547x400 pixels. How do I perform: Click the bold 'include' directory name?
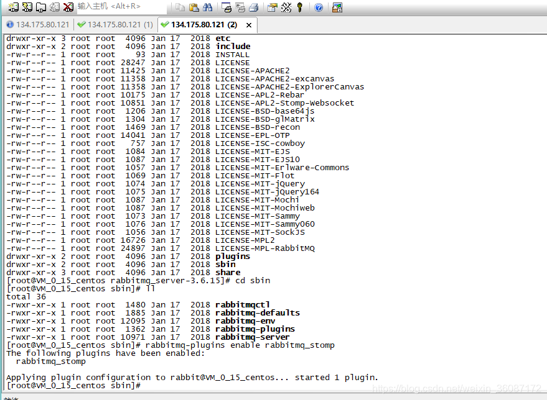[233, 47]
